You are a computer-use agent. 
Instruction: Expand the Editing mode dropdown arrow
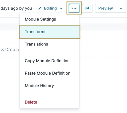pyautogui.click(x=61, y=9)
